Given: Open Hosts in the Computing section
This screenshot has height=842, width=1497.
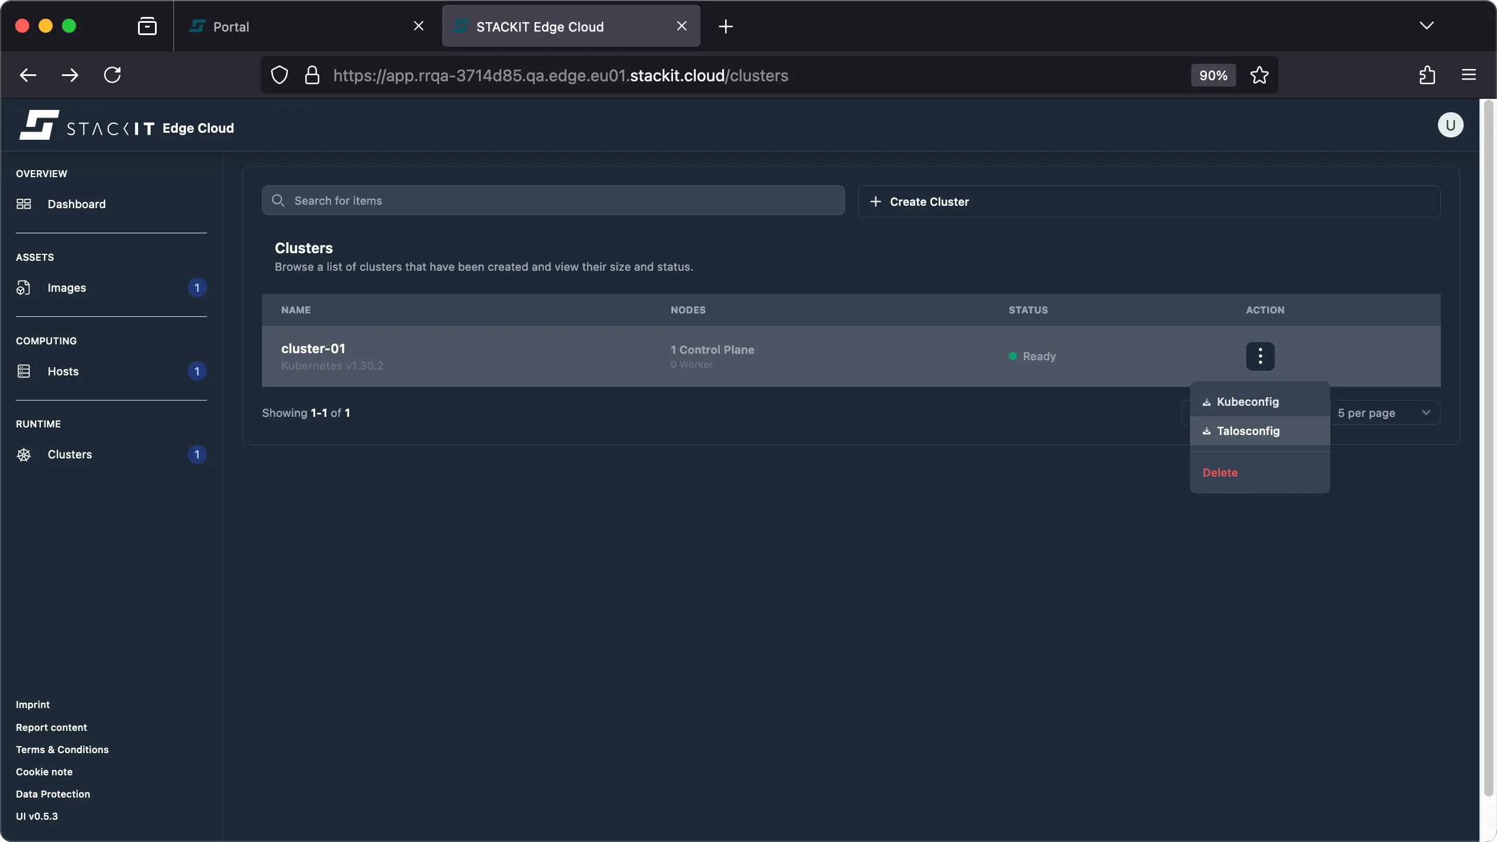Looking at the screenshot, I should point(63,371).
